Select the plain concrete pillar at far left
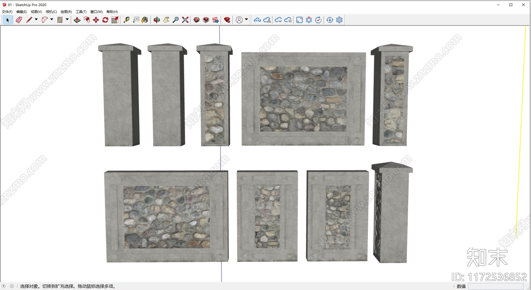Screen dimensions: 531x290 pos(120,95)
